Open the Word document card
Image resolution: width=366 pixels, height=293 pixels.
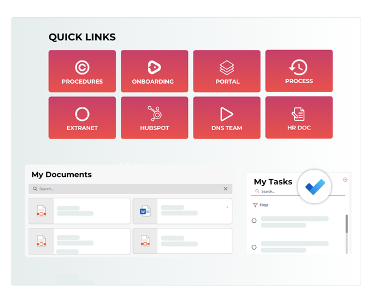coord(182,211)
